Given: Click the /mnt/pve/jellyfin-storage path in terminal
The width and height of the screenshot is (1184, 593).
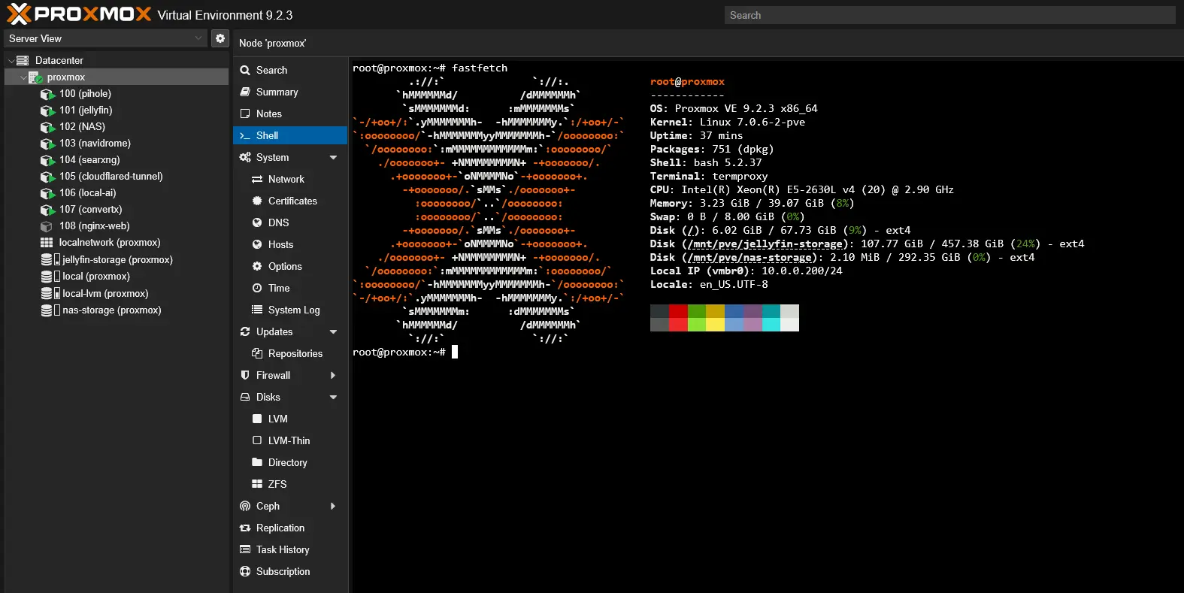Looking at the screenshot, I should (765, 244).
